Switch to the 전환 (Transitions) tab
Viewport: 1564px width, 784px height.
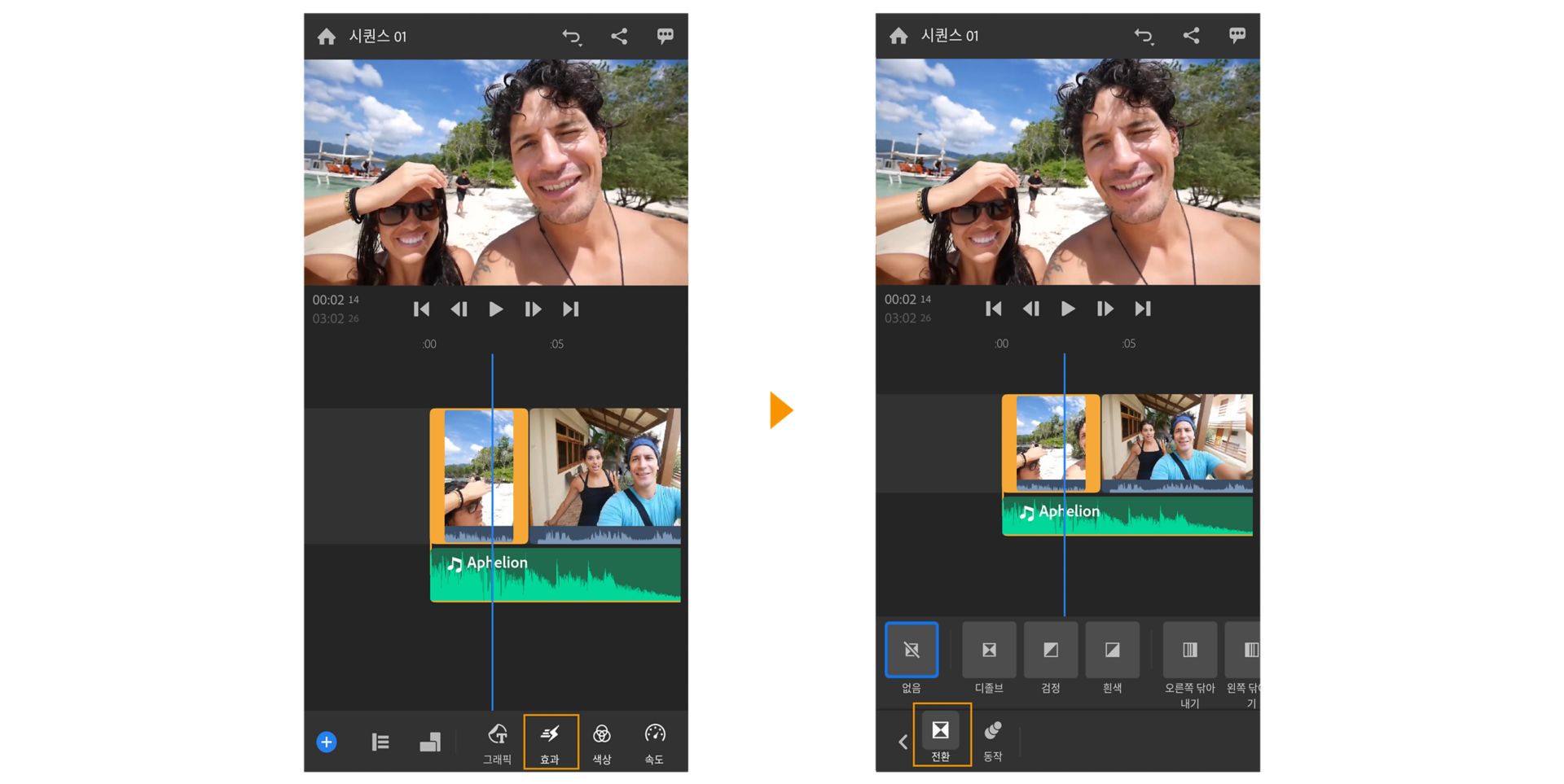coord(941,735)
